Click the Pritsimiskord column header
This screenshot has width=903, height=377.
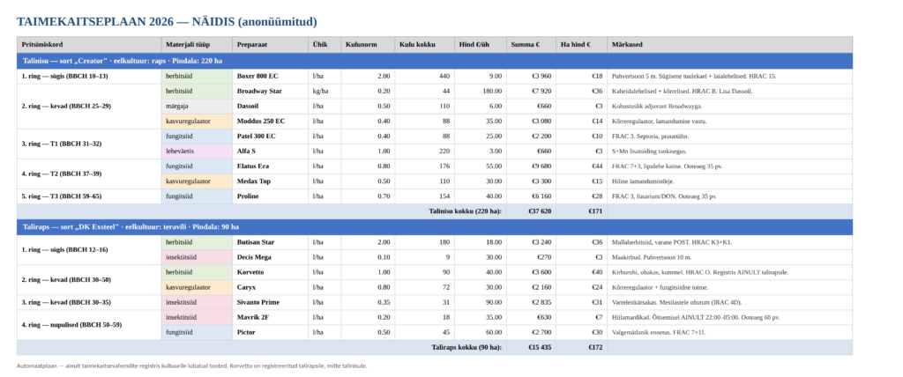[89, 44]
